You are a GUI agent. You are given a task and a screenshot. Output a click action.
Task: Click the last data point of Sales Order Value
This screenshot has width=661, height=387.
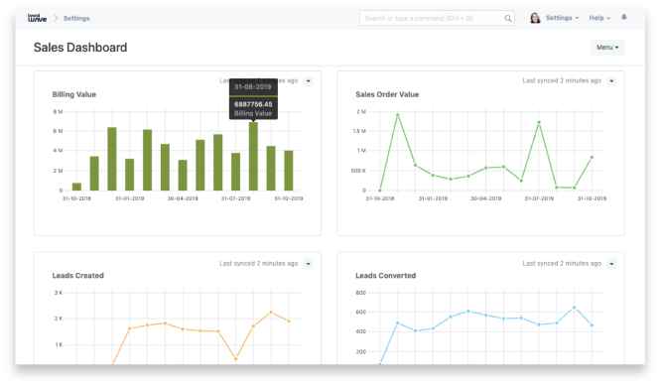click(592, 157)
